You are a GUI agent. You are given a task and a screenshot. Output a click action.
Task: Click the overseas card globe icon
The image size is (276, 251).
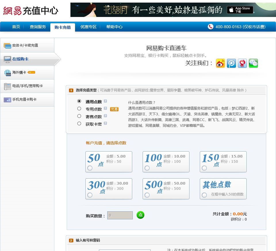coord(7,73)
